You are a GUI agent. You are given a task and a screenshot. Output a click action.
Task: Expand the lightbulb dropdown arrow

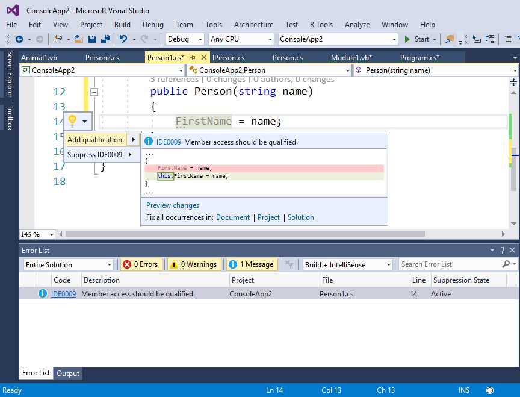[x=85, y=121]
